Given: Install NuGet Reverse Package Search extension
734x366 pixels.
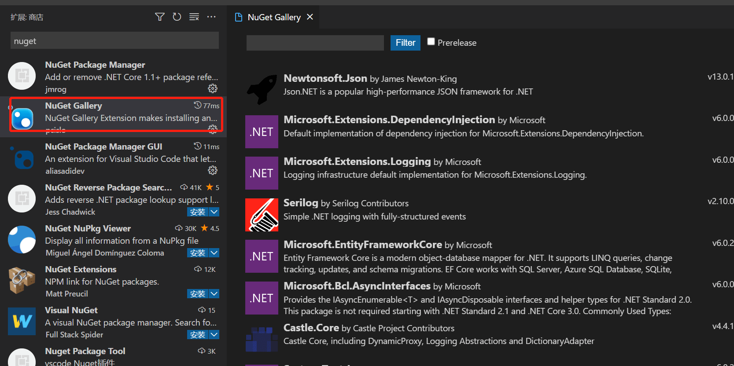Looking at the screenshot, I should tap(198, 212).
